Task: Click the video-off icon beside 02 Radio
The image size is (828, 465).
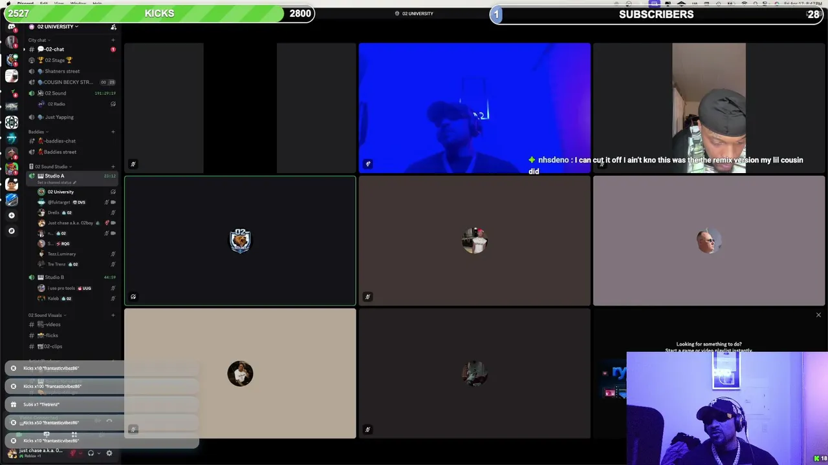Action: (x=113, y=104)
